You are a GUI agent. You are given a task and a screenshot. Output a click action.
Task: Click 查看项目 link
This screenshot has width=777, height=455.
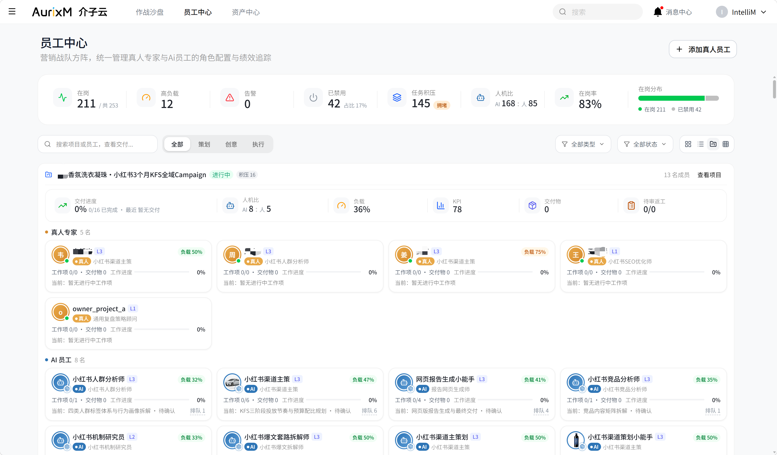pyautogui.click(x=709, y=175)
